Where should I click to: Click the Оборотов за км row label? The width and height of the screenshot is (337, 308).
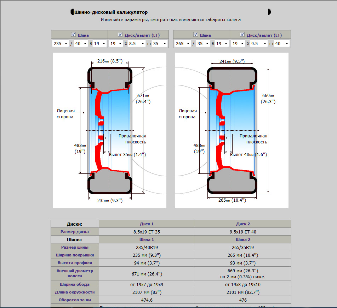[75, 300]
